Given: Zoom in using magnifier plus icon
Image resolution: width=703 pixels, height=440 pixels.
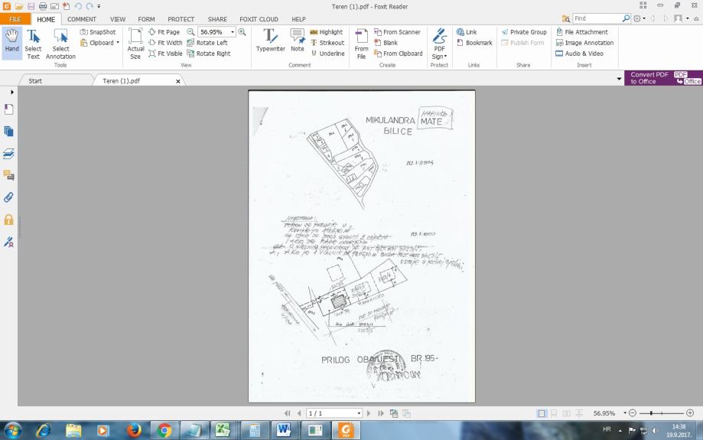Looking at the screenshot, I should click(x=242, y=32).
